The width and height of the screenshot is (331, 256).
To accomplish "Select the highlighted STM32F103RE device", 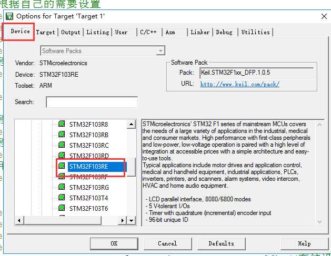I will [96, 167].
